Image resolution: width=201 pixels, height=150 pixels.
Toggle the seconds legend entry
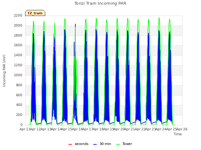[79, 144]
